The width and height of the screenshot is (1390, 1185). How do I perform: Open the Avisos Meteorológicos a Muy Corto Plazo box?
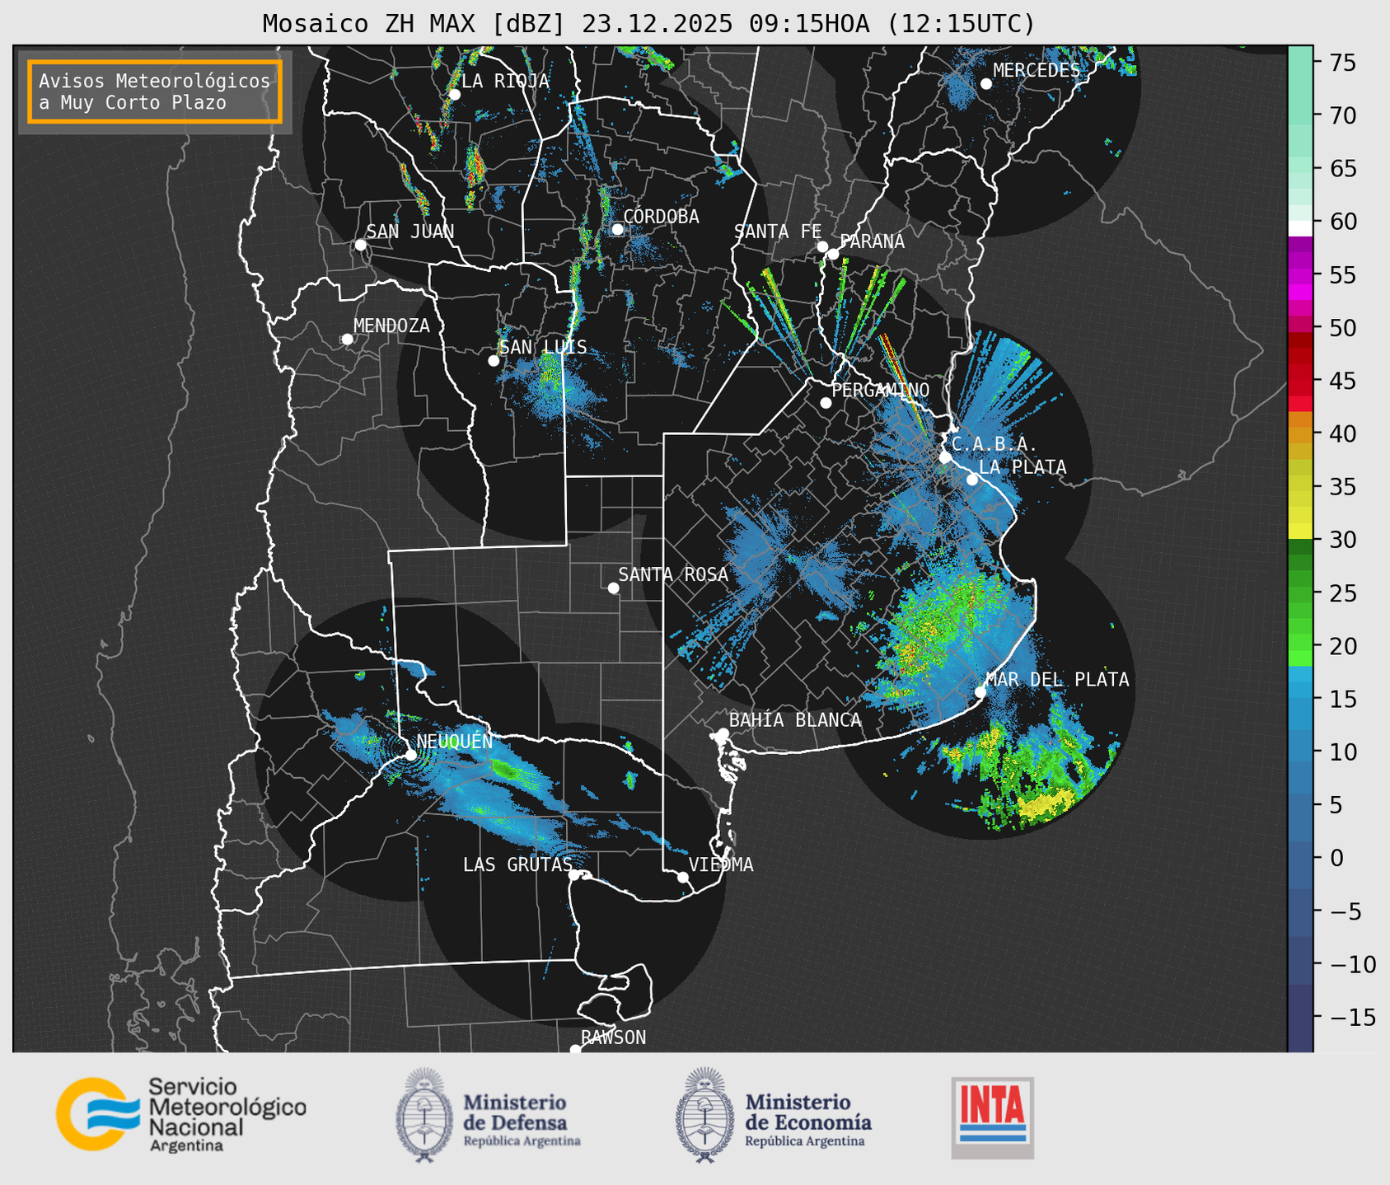pyautogui.click(x=155, y=91)
